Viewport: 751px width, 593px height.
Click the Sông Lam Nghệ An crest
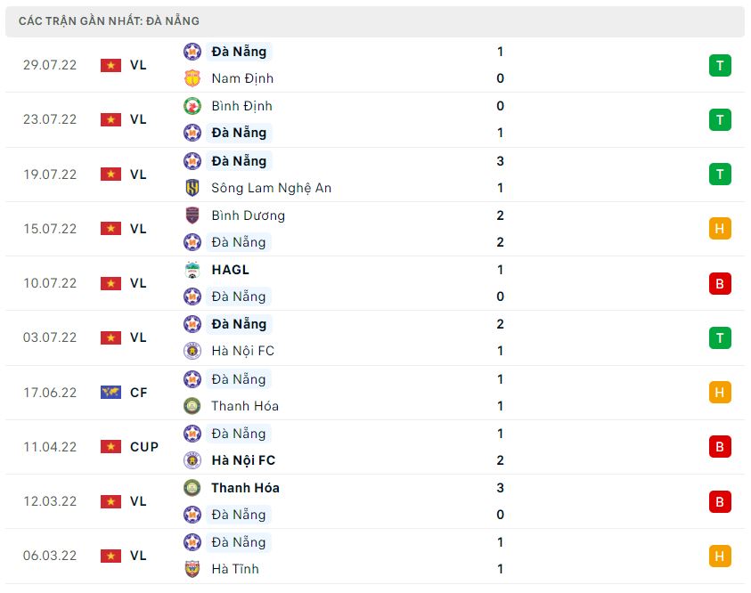coord(192,188)
